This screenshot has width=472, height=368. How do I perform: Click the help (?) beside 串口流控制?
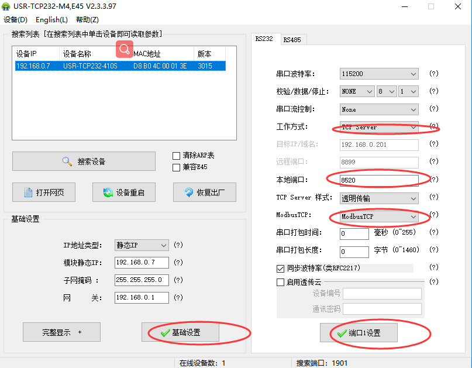(x=433, y=109)
